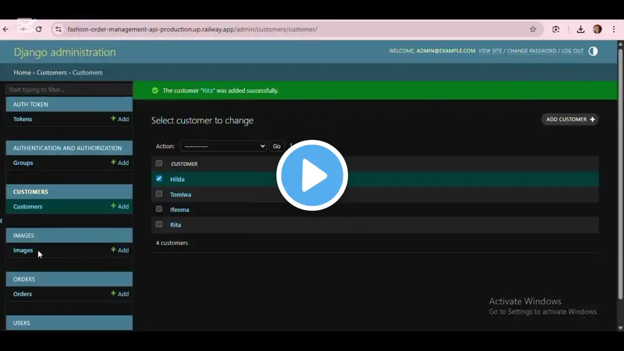Viewport: 624px width, 351px height.
Task: Open the CUSTOMERS section header in sidebar
Action: click(31, 192)
